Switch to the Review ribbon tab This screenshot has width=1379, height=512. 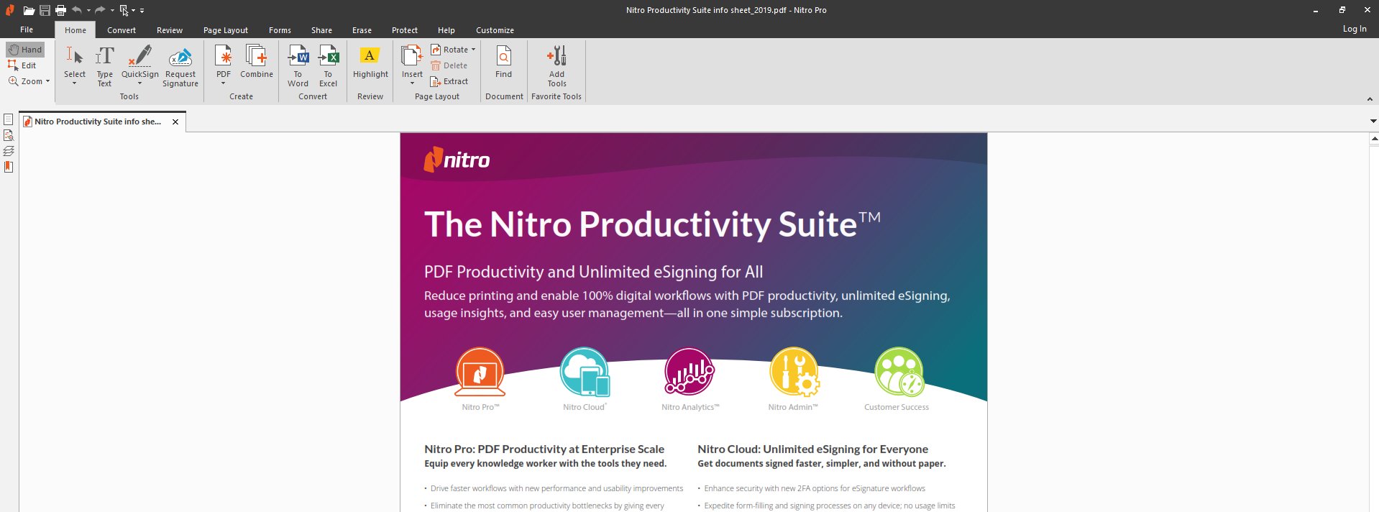coord(170,30)
